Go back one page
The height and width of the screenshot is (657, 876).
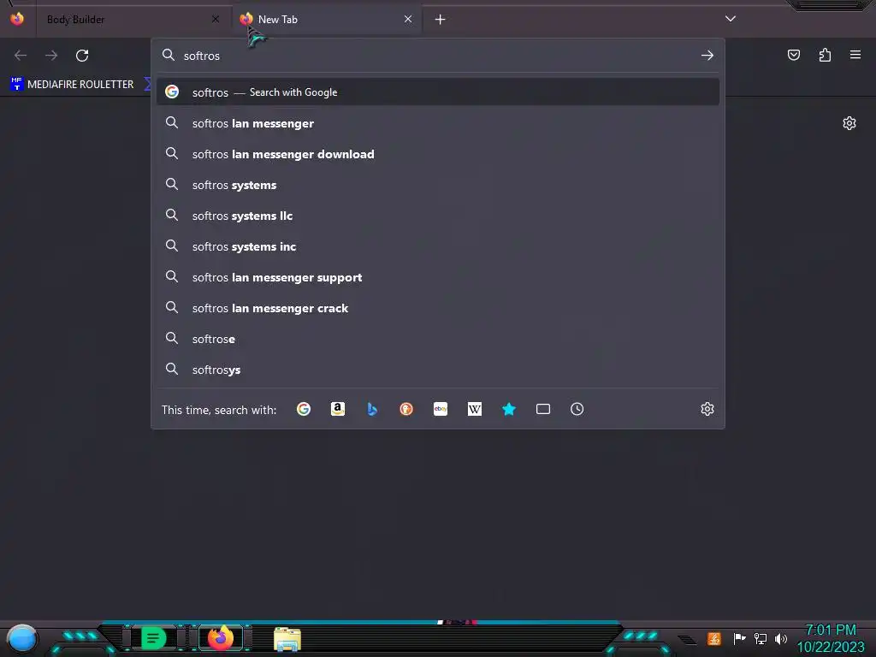[x=21, y=56]
